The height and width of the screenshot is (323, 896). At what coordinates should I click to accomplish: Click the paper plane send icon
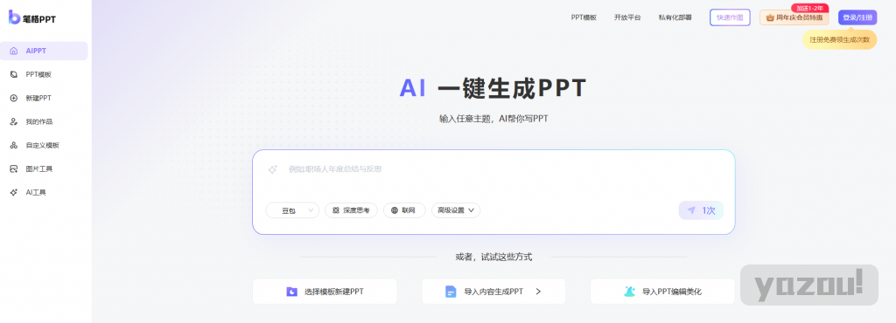click(x=691, y=210)
